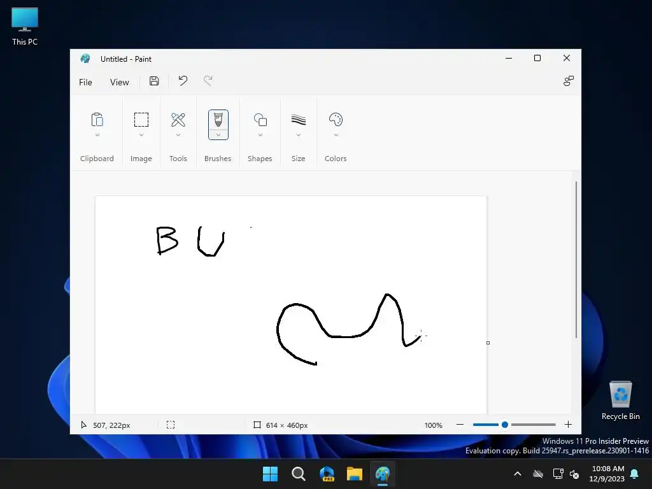Image resolution: width=652 pixels, height=489 pixels.
Task: Expand the Tools dropdown chevron
Action: (x=178, y=135)
